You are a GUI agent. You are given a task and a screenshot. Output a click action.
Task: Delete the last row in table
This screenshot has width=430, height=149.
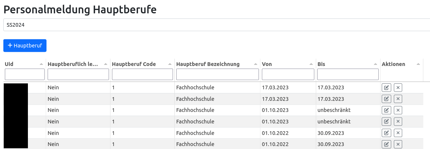(x=398, y=144)
